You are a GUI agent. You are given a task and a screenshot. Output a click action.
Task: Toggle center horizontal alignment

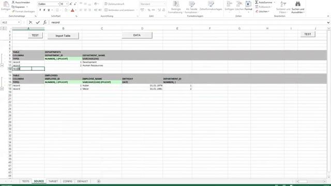tap(85, 10)
